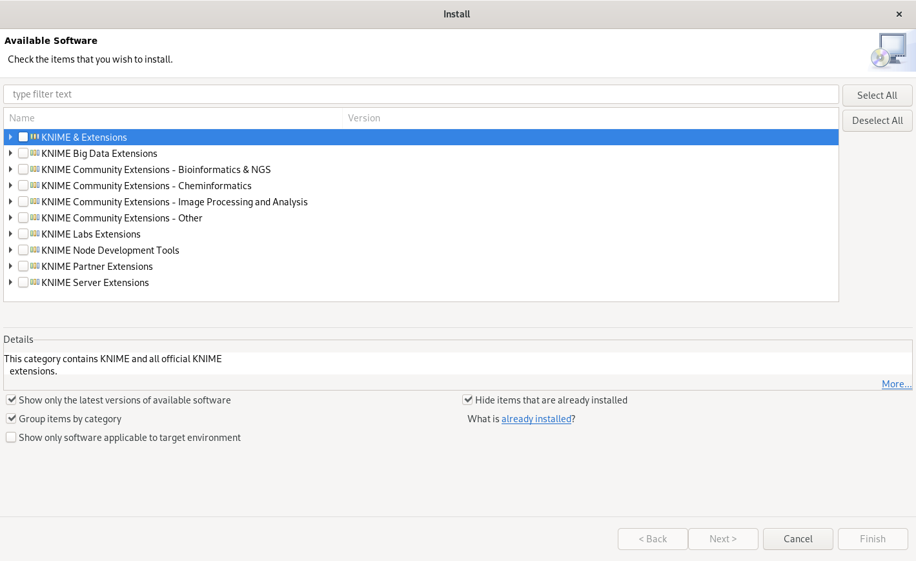
Task: Click the install wizard computer disc icon
Action: pos(891,52)
